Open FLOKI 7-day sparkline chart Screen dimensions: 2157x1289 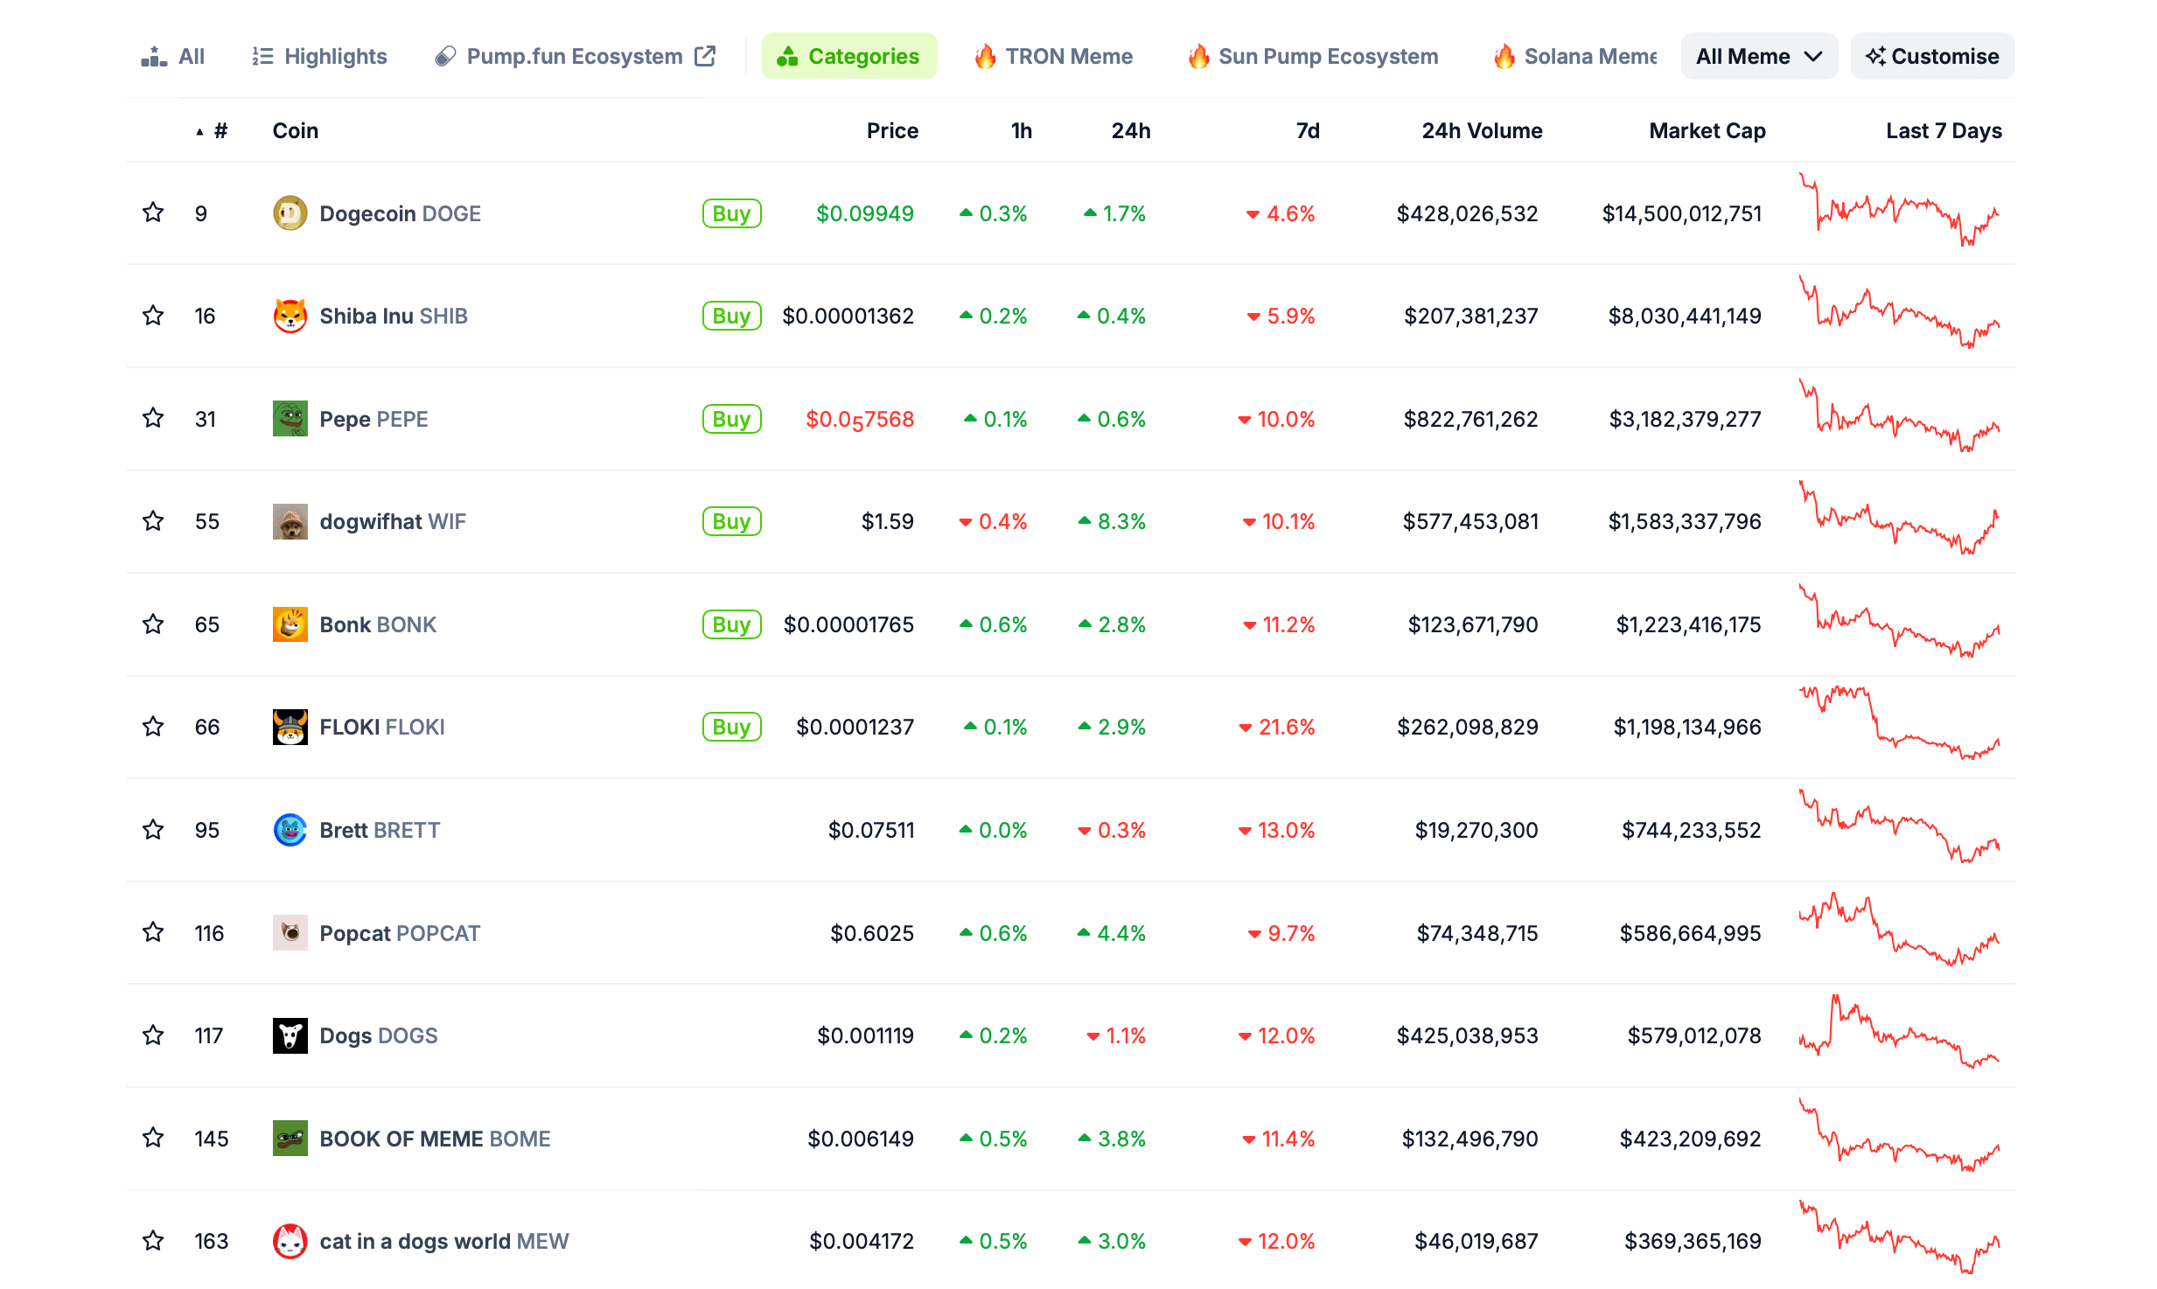1899,723
